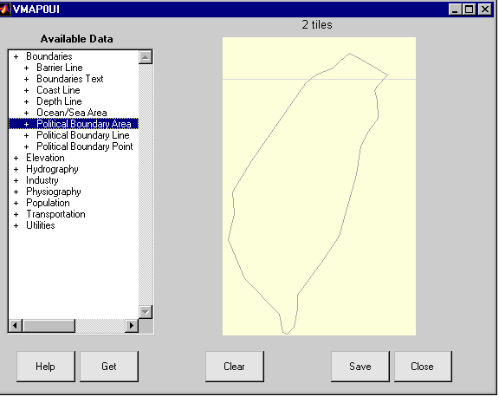The image size is (499, 416).
Task: Click the MATLAB icon in title bar
Action: [x=5, y=9]
